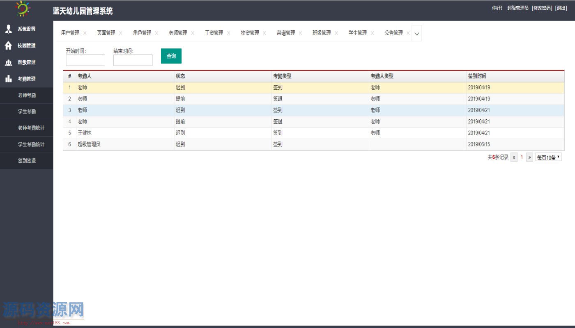Click the 考勤管理 bar chart icon

pos(8,79)
